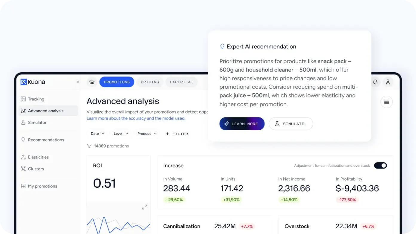Screen dimensions: 416x234
Task: Open the model accuracy link
Action: tap(136, 118)
